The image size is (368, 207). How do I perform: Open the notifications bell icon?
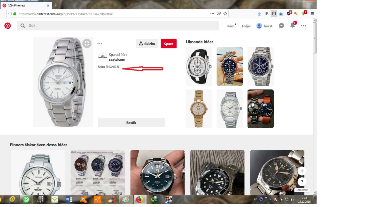292,26
